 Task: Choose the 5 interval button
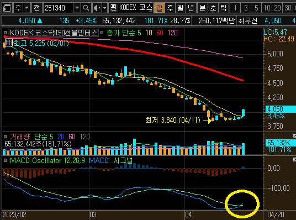[x=256, y=8]
